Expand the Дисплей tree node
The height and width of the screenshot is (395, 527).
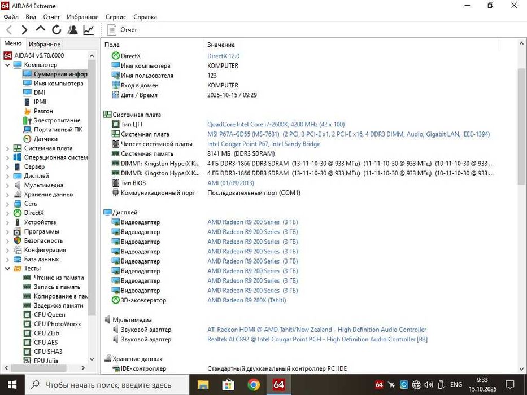pos(7,176)
